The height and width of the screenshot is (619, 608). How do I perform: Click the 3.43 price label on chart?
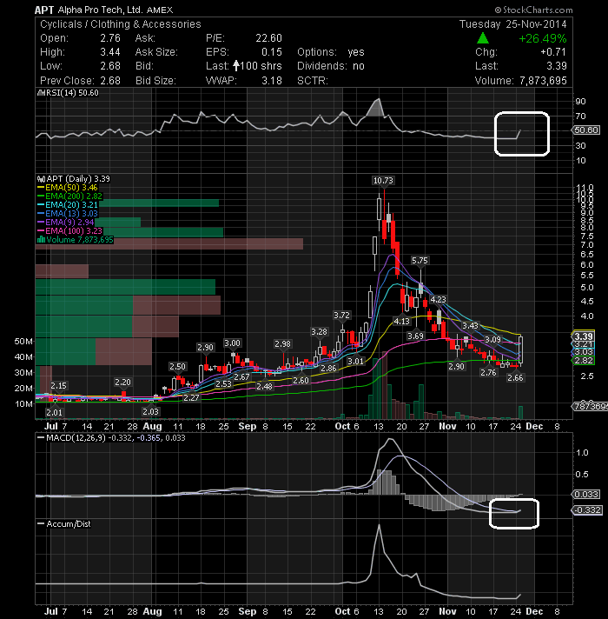pyautogui.click(x=470, y=326)
